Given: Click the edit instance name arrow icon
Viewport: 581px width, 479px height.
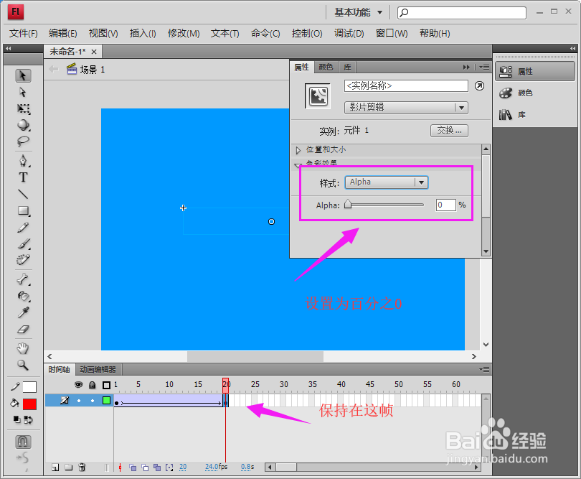Looking at the screenshot, I should point(479,86).
